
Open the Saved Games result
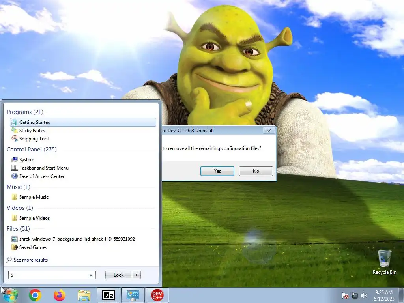tap(33, 247)
